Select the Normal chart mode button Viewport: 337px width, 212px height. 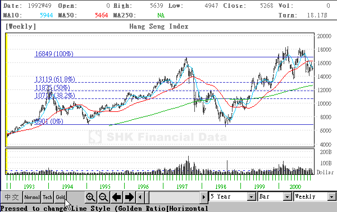pyautogui.click(x=32, y=197)
